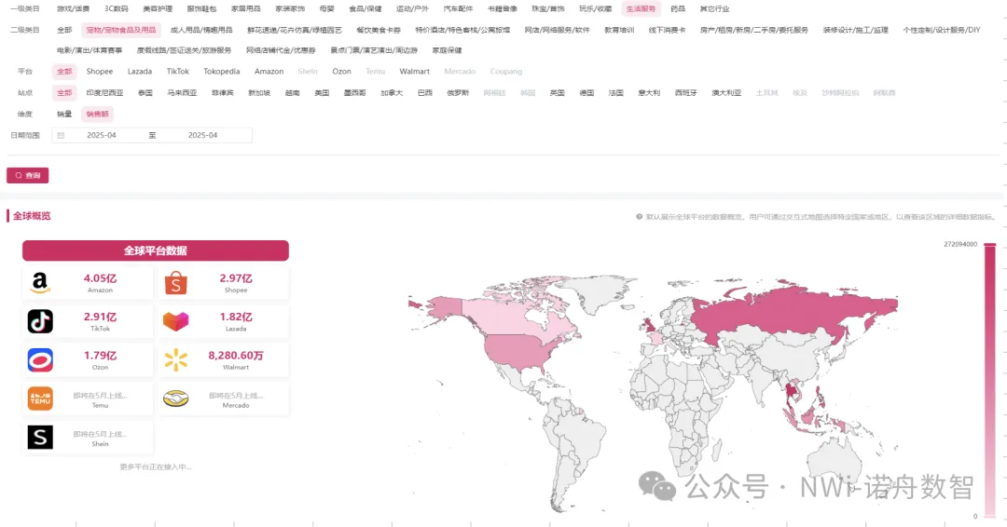The width and height of the screenshot is (1007, 527).
Task: Select the TikTok logo card icon
Action: coord(40,321)
